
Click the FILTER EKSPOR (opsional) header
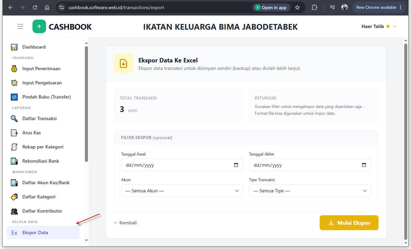tap(147, 138)
